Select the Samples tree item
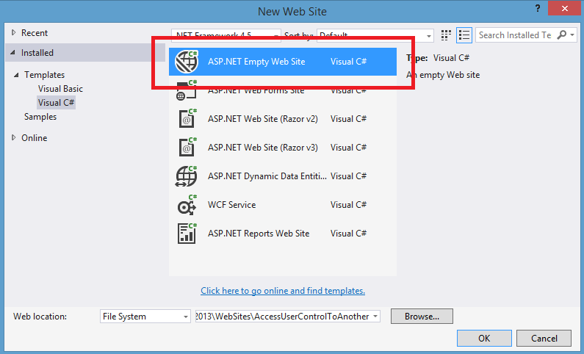The height and width of the screenshot is (354, 584). [x=40, y=117]
